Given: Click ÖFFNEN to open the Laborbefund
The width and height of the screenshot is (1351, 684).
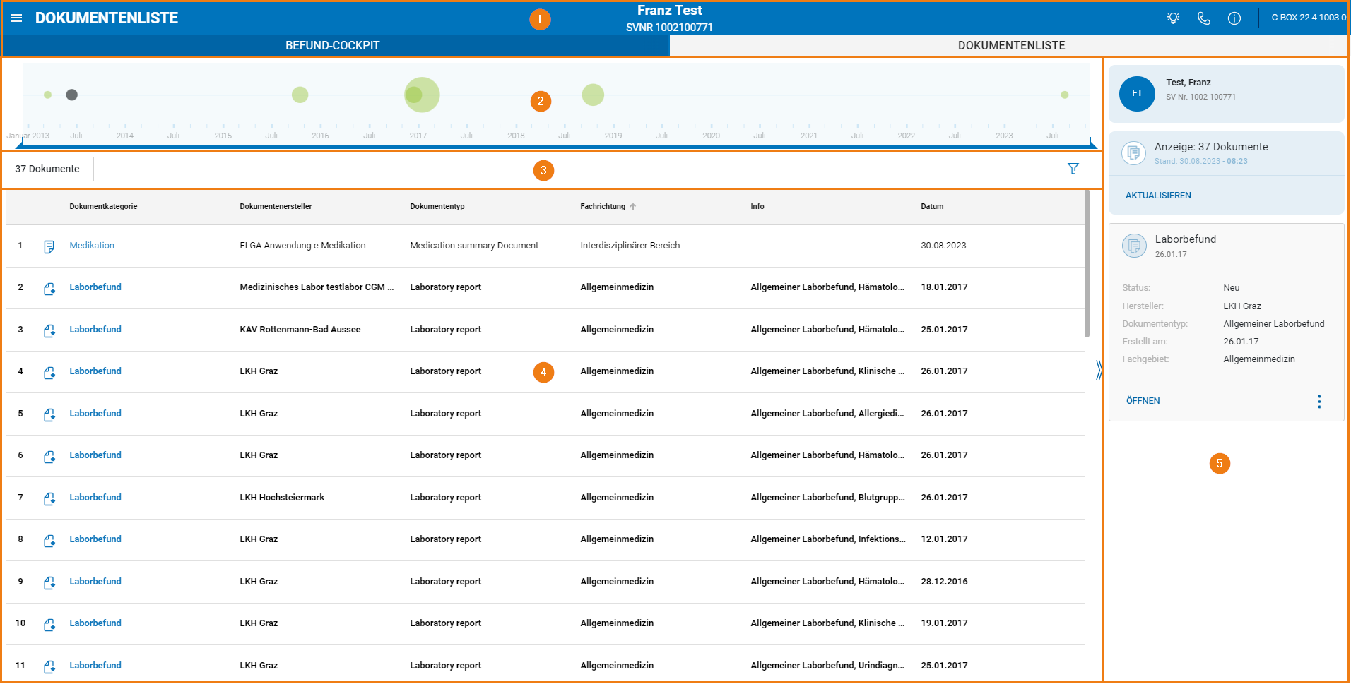Looking at the screenshot, I should (1143, 401).
